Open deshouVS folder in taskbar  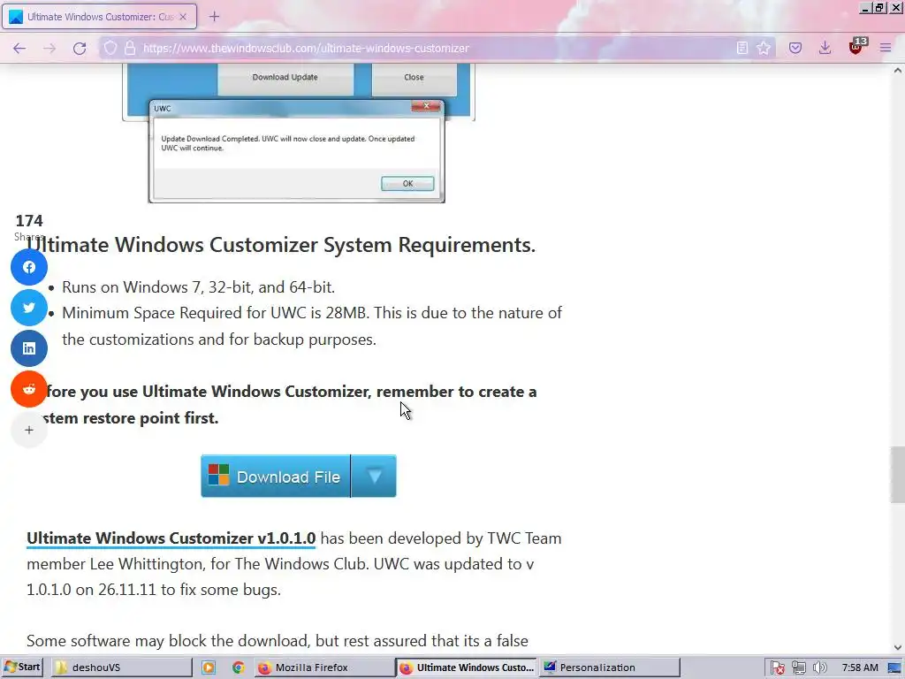coord(122,668)
